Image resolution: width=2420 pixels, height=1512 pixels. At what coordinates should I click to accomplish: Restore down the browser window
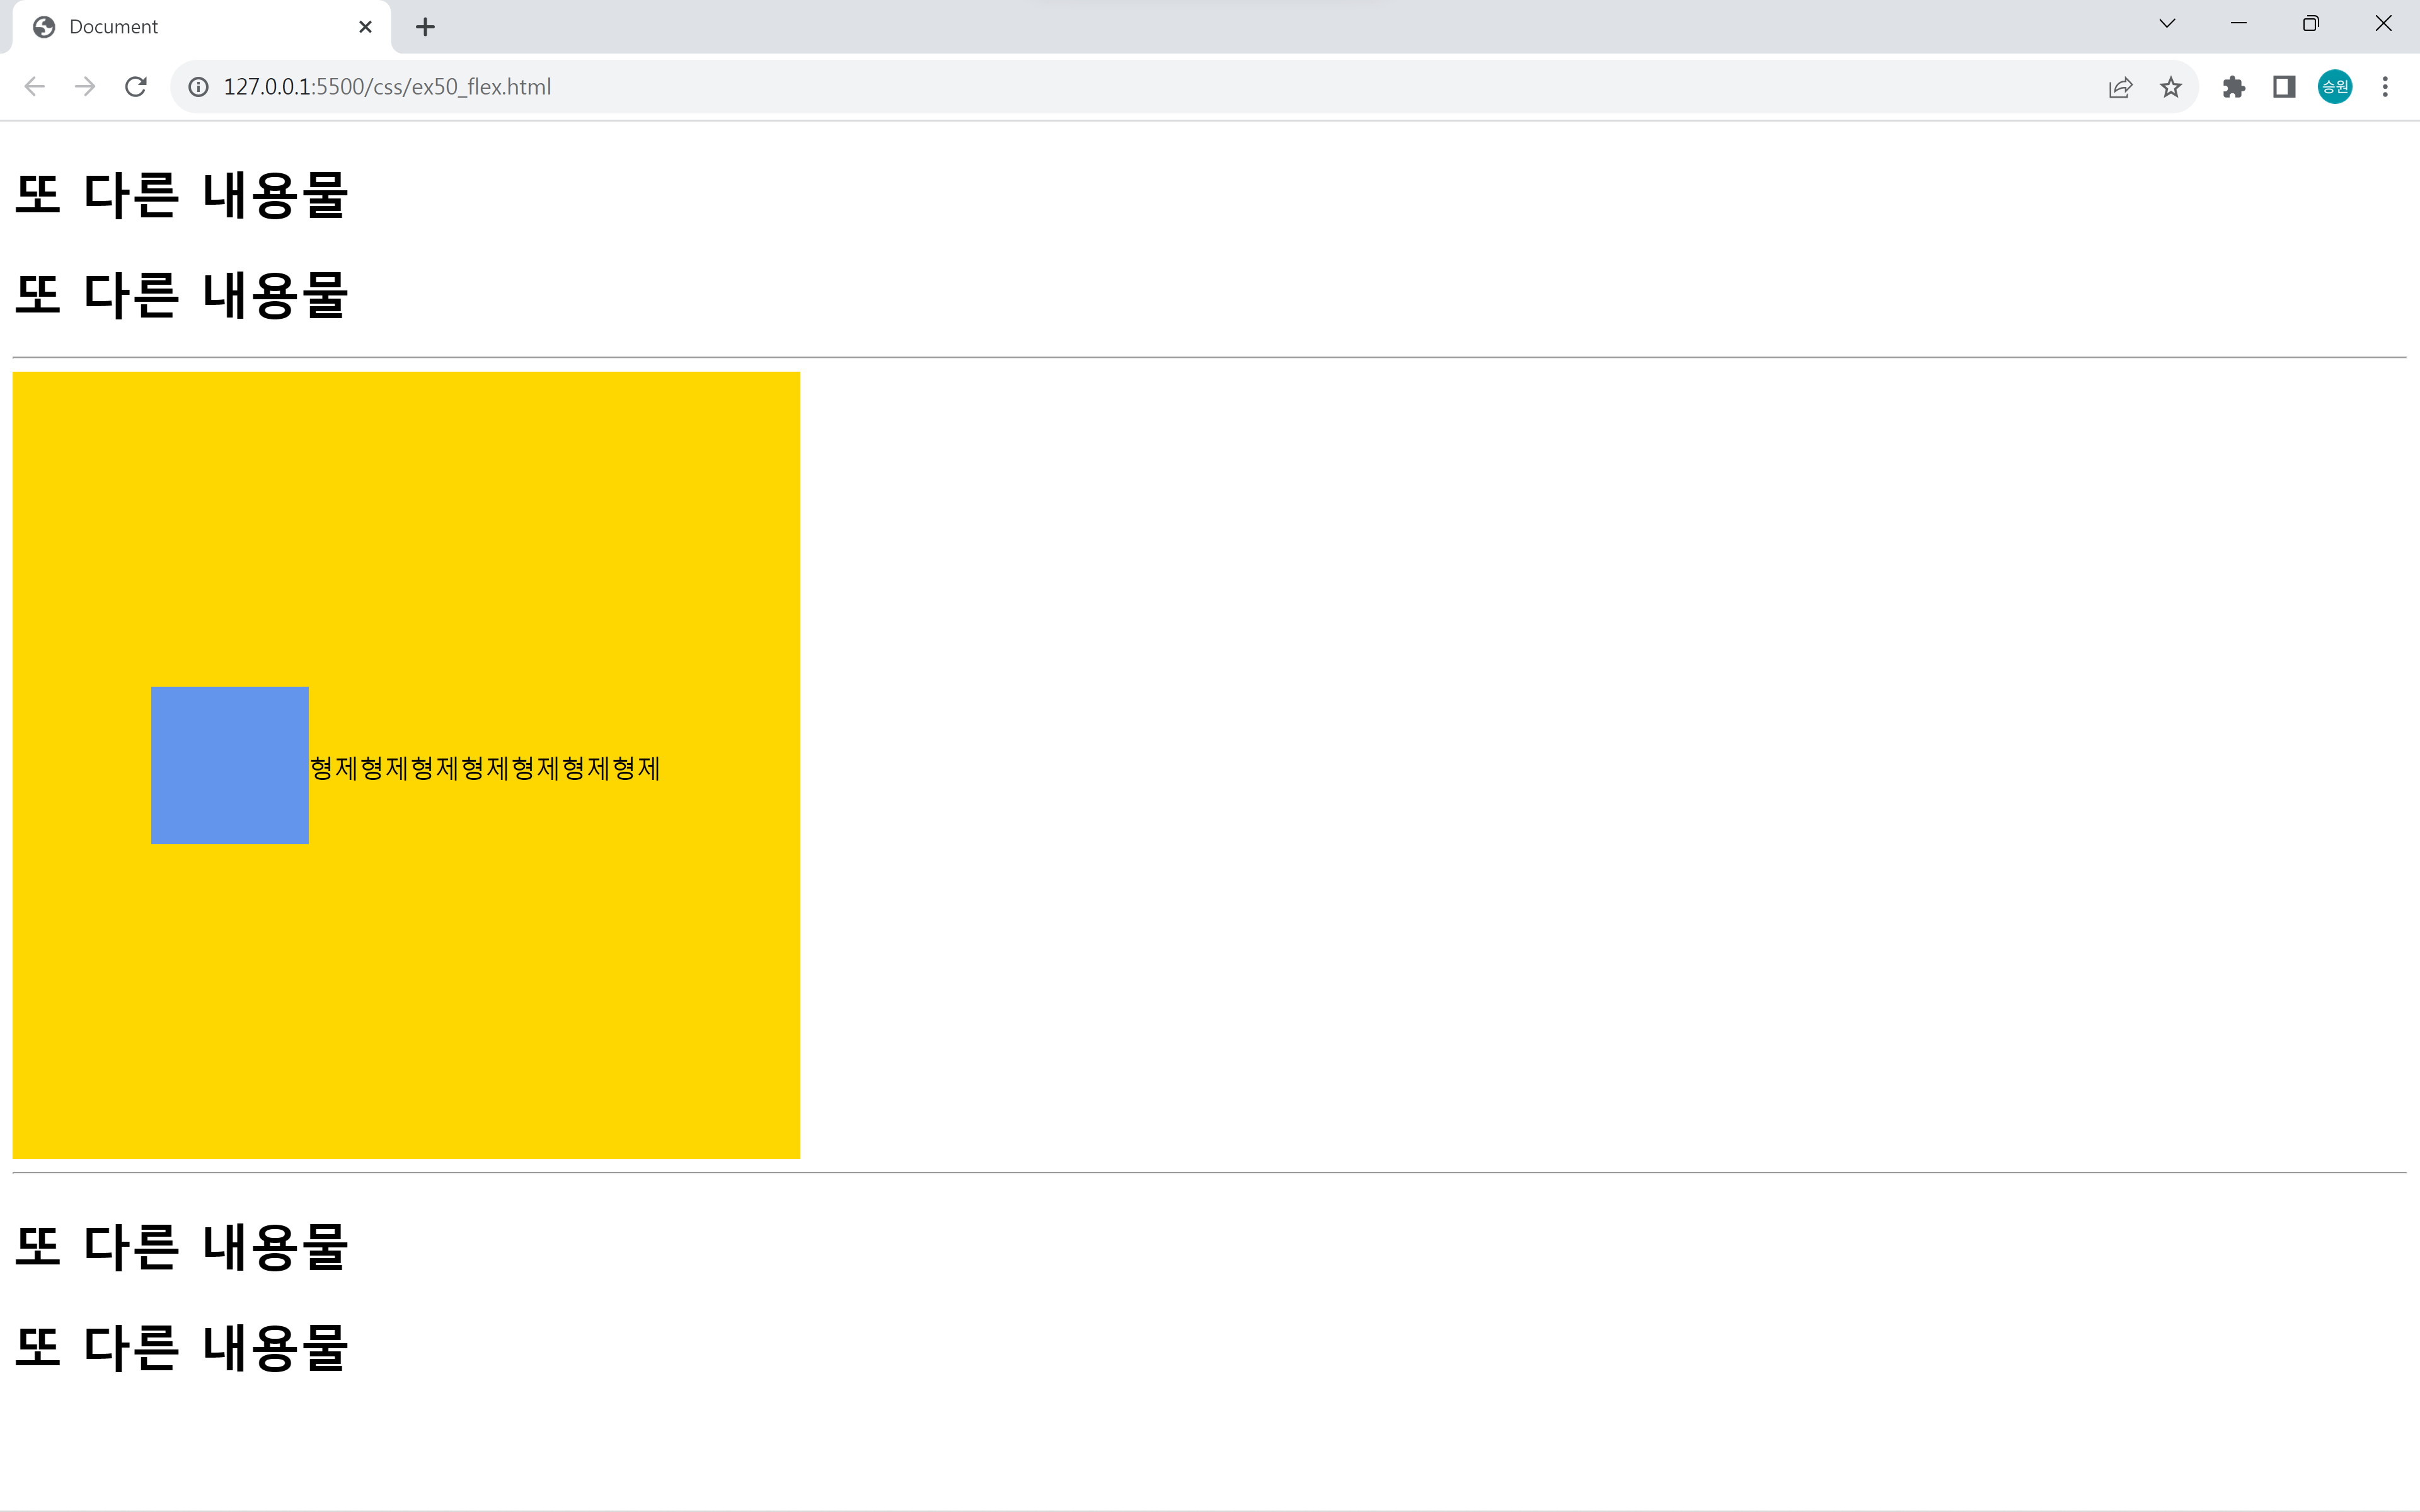point(2310,24)
